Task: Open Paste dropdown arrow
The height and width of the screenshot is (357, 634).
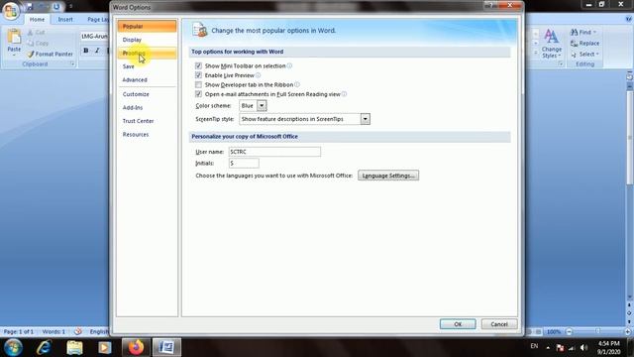Action: point(14,55)
